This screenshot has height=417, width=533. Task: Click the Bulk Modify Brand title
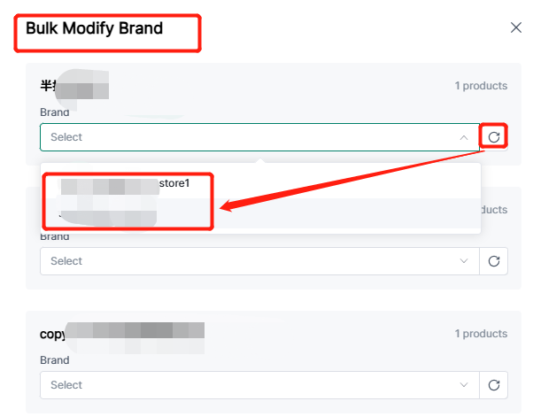[94, 28]
